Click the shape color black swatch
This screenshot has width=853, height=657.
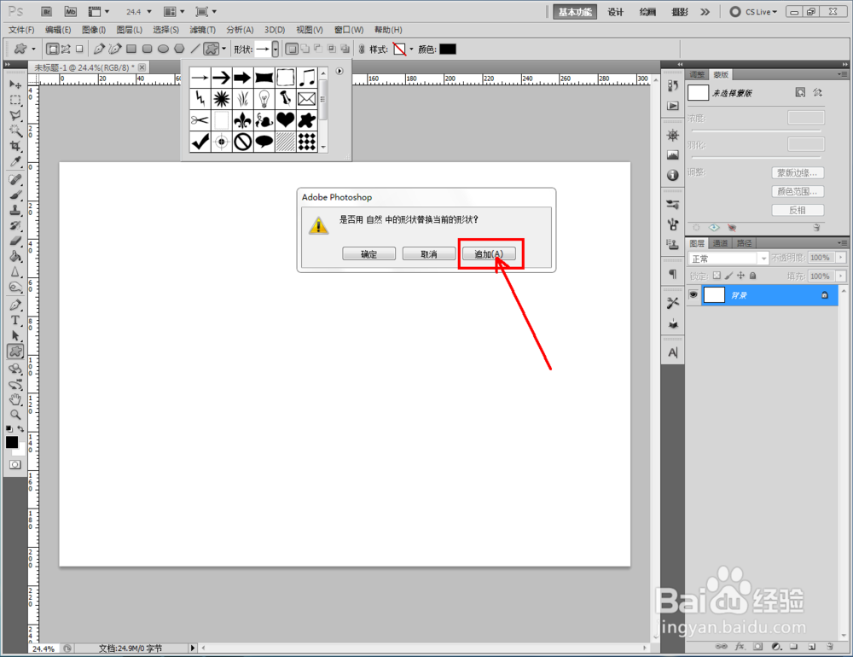pyautogui.click(x=448, y=49)
